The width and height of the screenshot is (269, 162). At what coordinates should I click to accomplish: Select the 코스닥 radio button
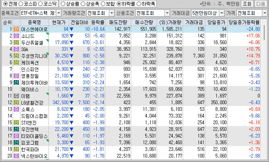pos(40,4)
